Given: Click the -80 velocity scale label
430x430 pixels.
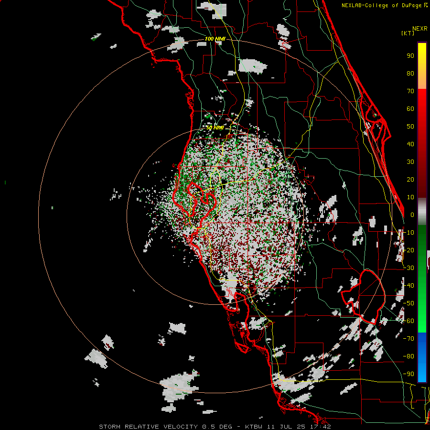Looking at the screenshot, I should click(x=408, y=356).
